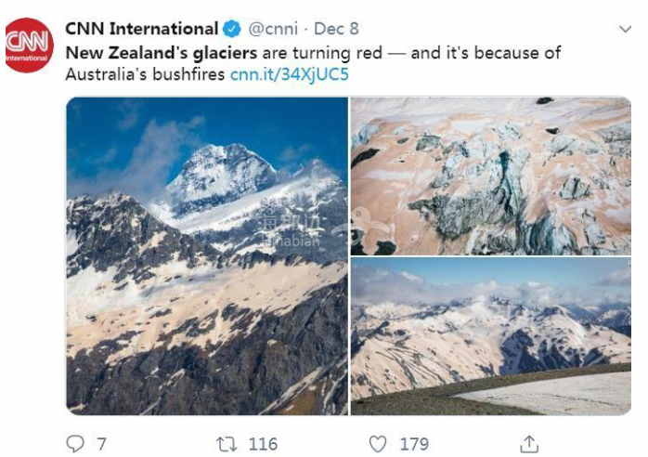Click the "Australia's bushfires" tweet text
Viewport: 648px width, 457px height.
click(146, 74)
